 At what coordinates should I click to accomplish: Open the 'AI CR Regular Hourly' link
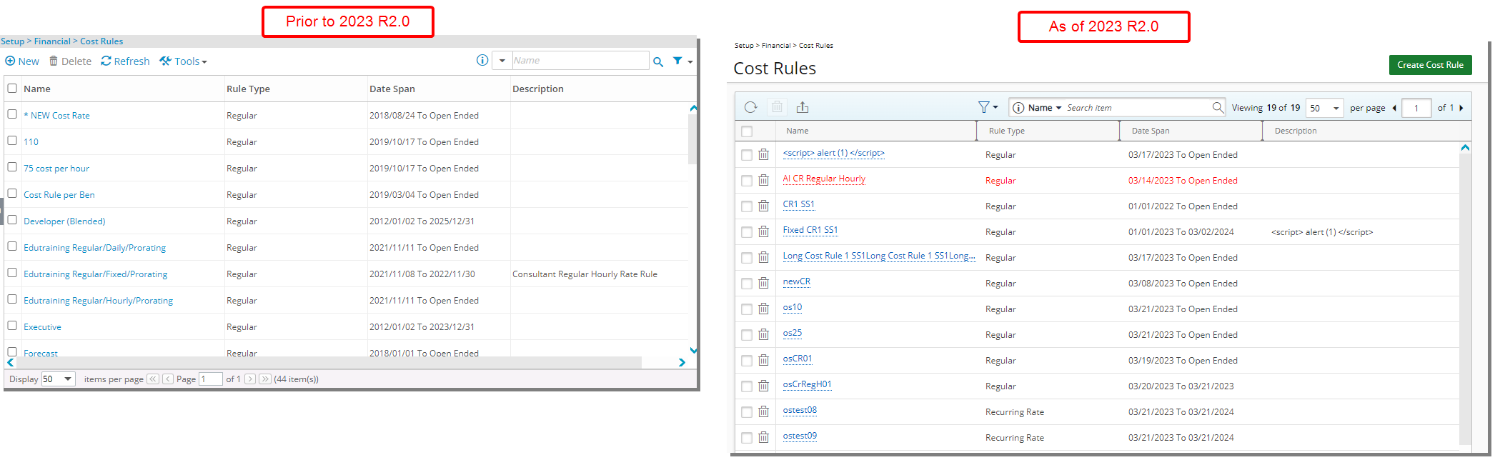tap(824, 179)
